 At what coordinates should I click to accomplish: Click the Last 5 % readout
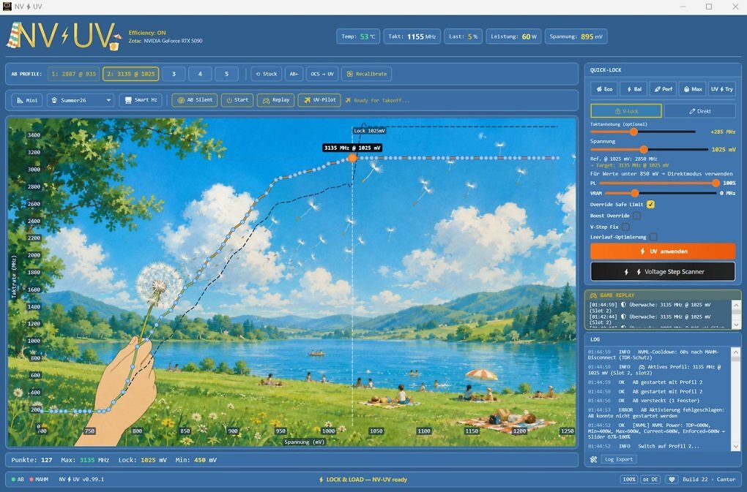tap(463, 37)
